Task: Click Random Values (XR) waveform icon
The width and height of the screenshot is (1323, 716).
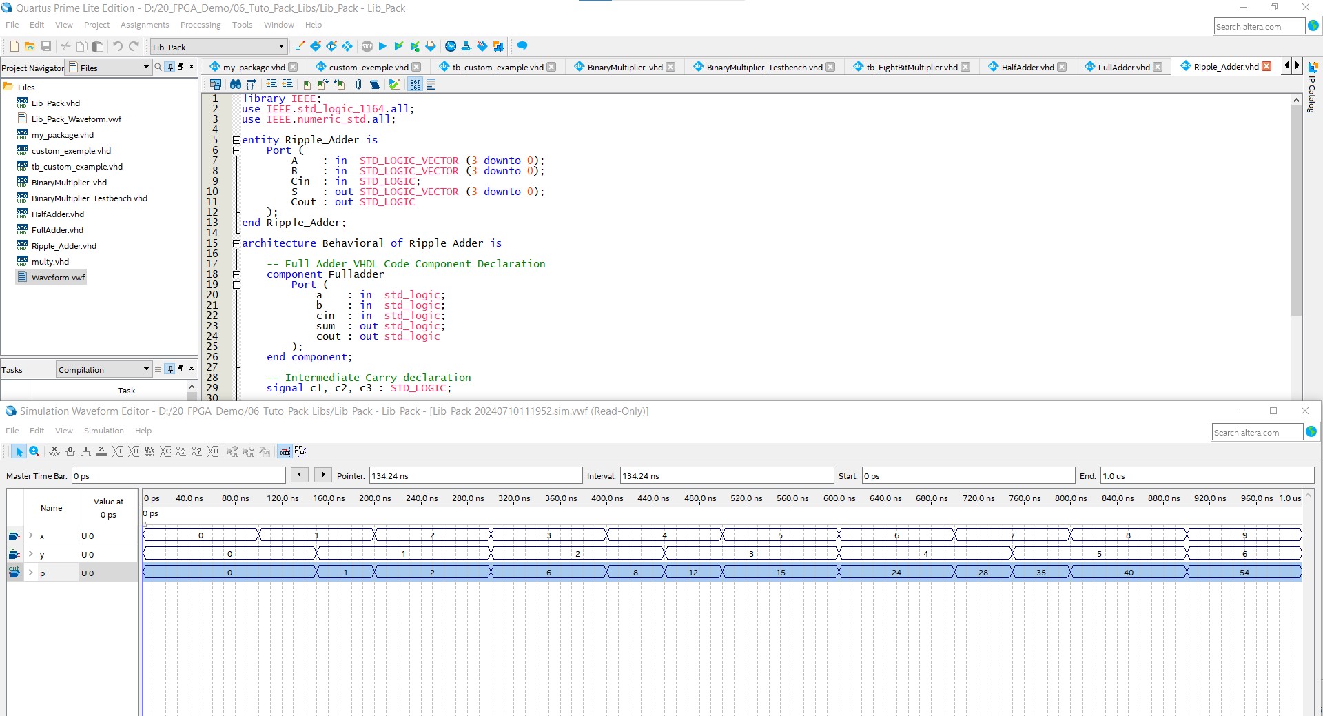Action: tap(213, 451)
